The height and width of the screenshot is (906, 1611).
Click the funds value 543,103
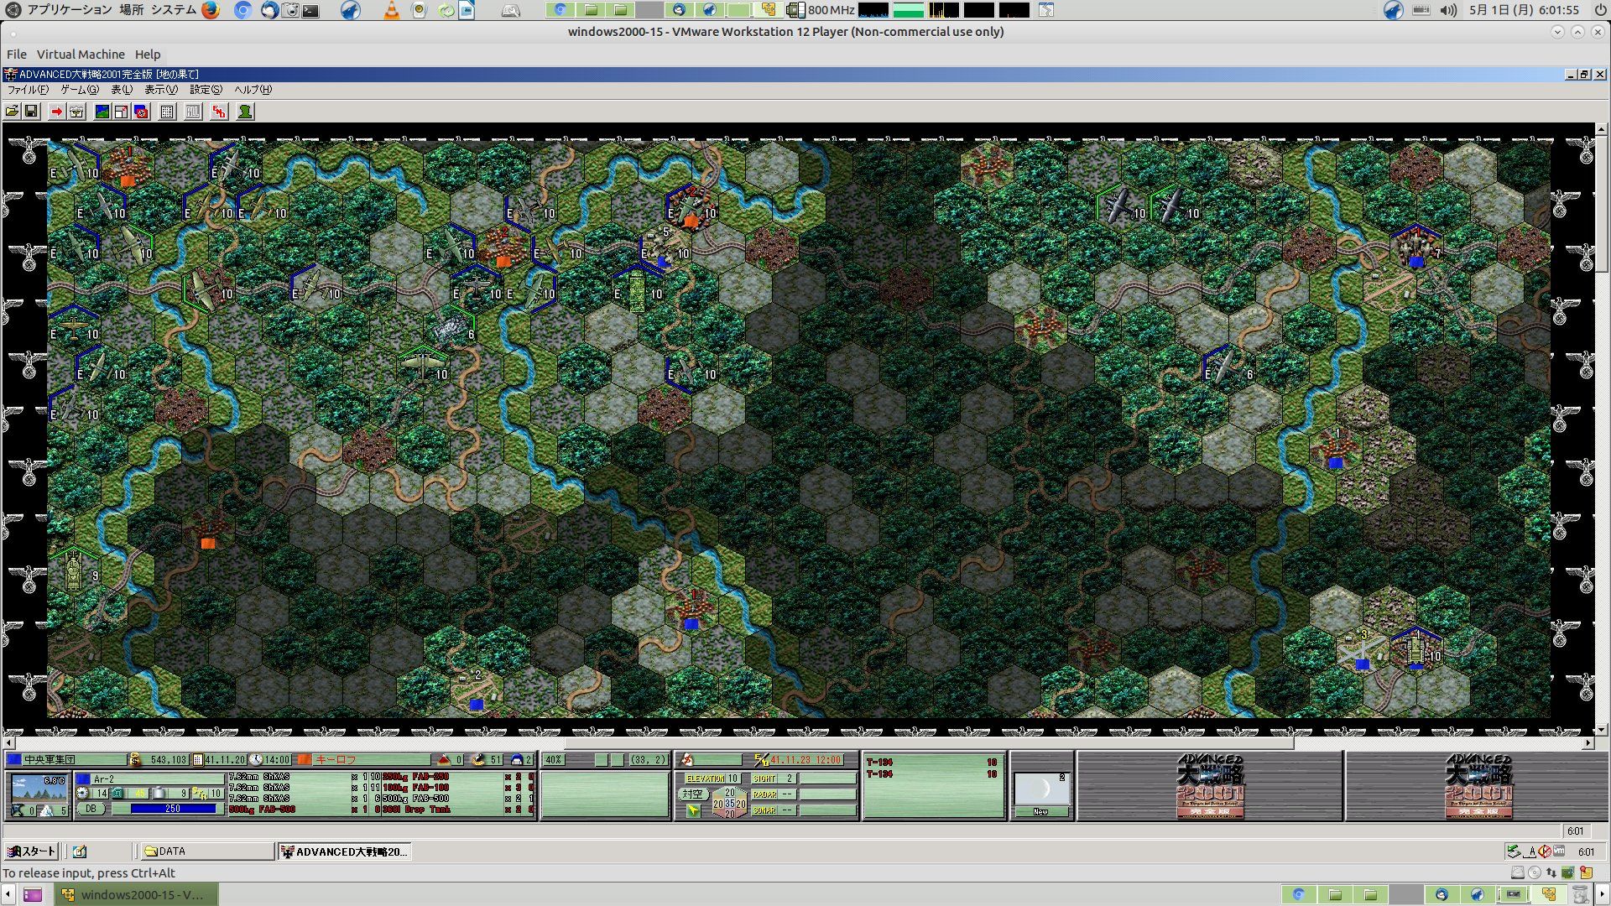167,760
